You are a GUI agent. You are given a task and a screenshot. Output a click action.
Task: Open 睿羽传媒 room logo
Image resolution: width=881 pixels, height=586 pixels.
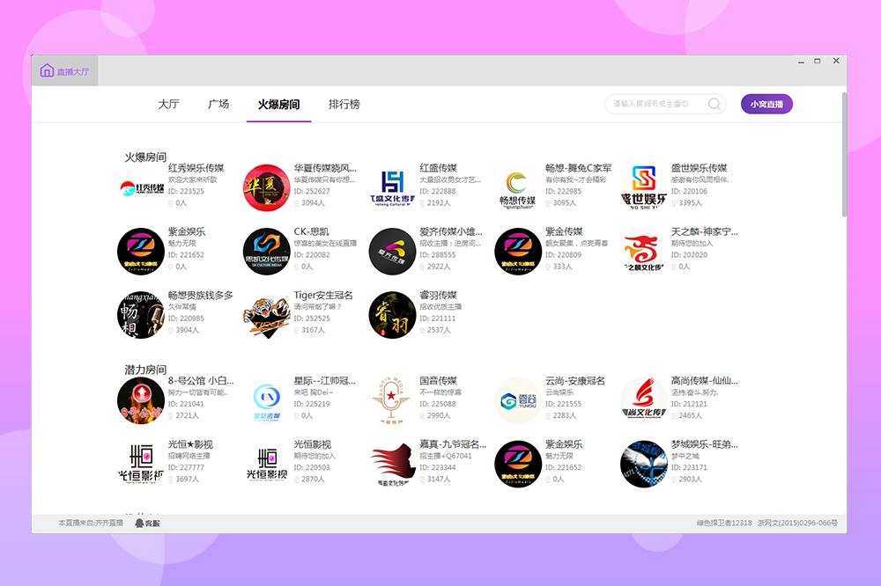coord(393,314)
